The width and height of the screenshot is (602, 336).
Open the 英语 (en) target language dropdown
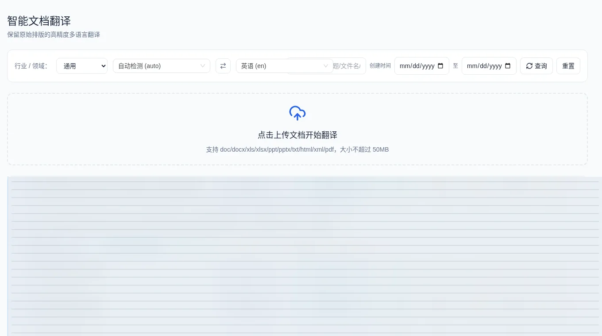(x=285, y=66)
